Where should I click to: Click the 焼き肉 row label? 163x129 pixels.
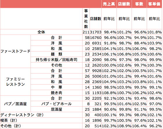[x=56, y=93]
